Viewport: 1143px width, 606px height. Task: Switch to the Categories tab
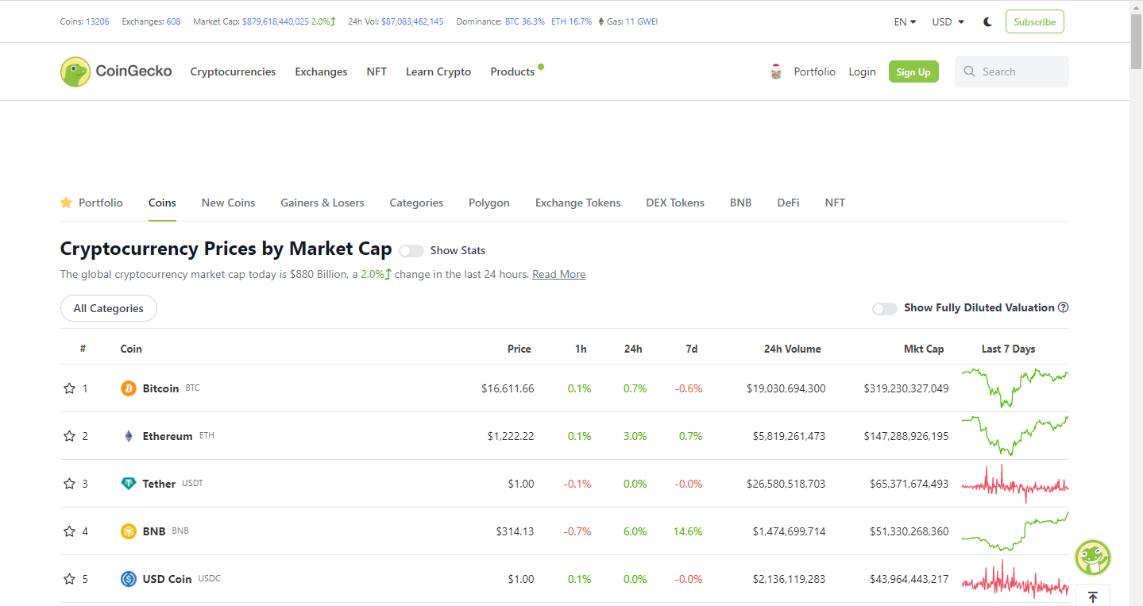click(416, 203)
